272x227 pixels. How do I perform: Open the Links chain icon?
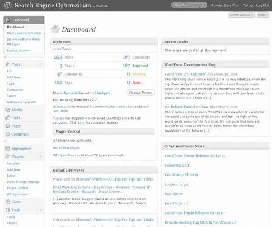coord(7,117)
